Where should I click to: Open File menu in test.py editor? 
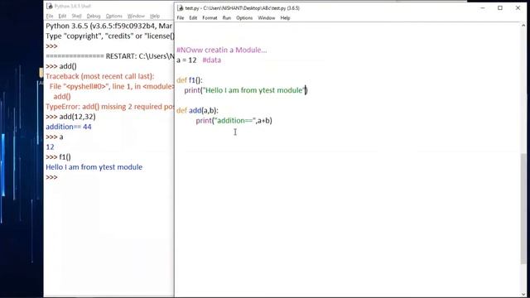point(181,18)
